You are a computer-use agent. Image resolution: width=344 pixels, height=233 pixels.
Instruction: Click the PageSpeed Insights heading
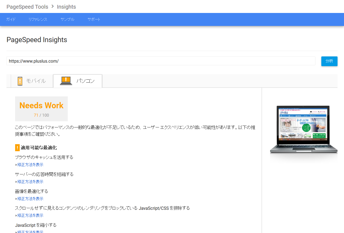tap(37, 40)
